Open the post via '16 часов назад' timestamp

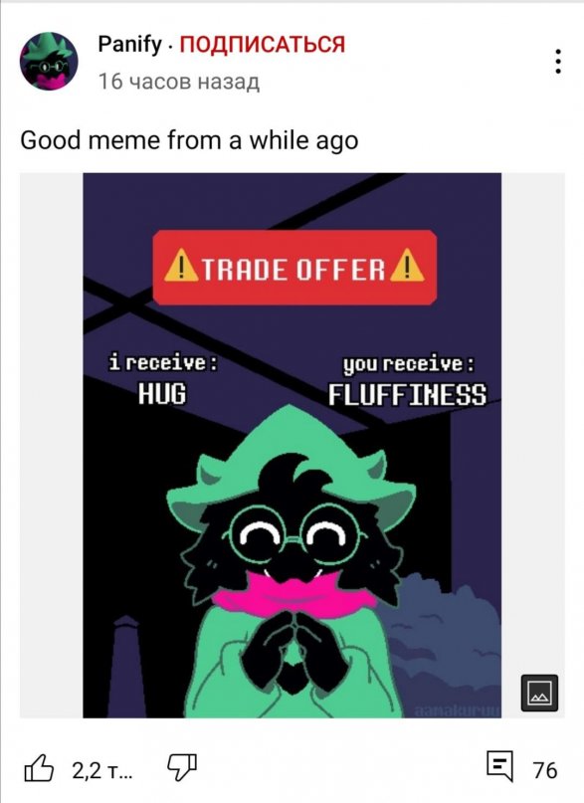click(179, 82)
